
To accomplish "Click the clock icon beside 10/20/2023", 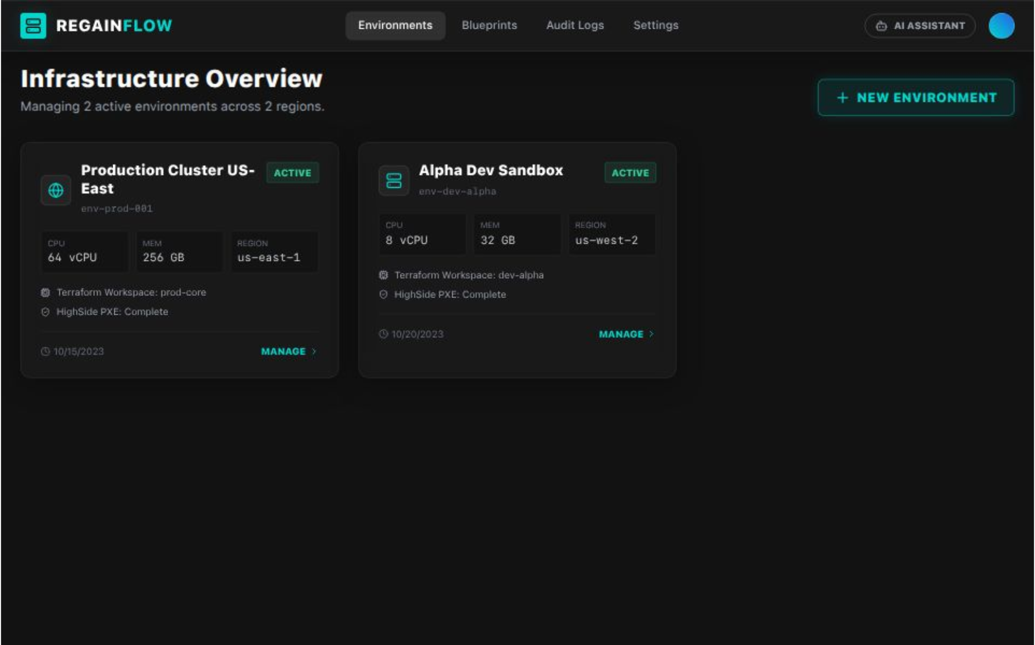I will [383, 334].
